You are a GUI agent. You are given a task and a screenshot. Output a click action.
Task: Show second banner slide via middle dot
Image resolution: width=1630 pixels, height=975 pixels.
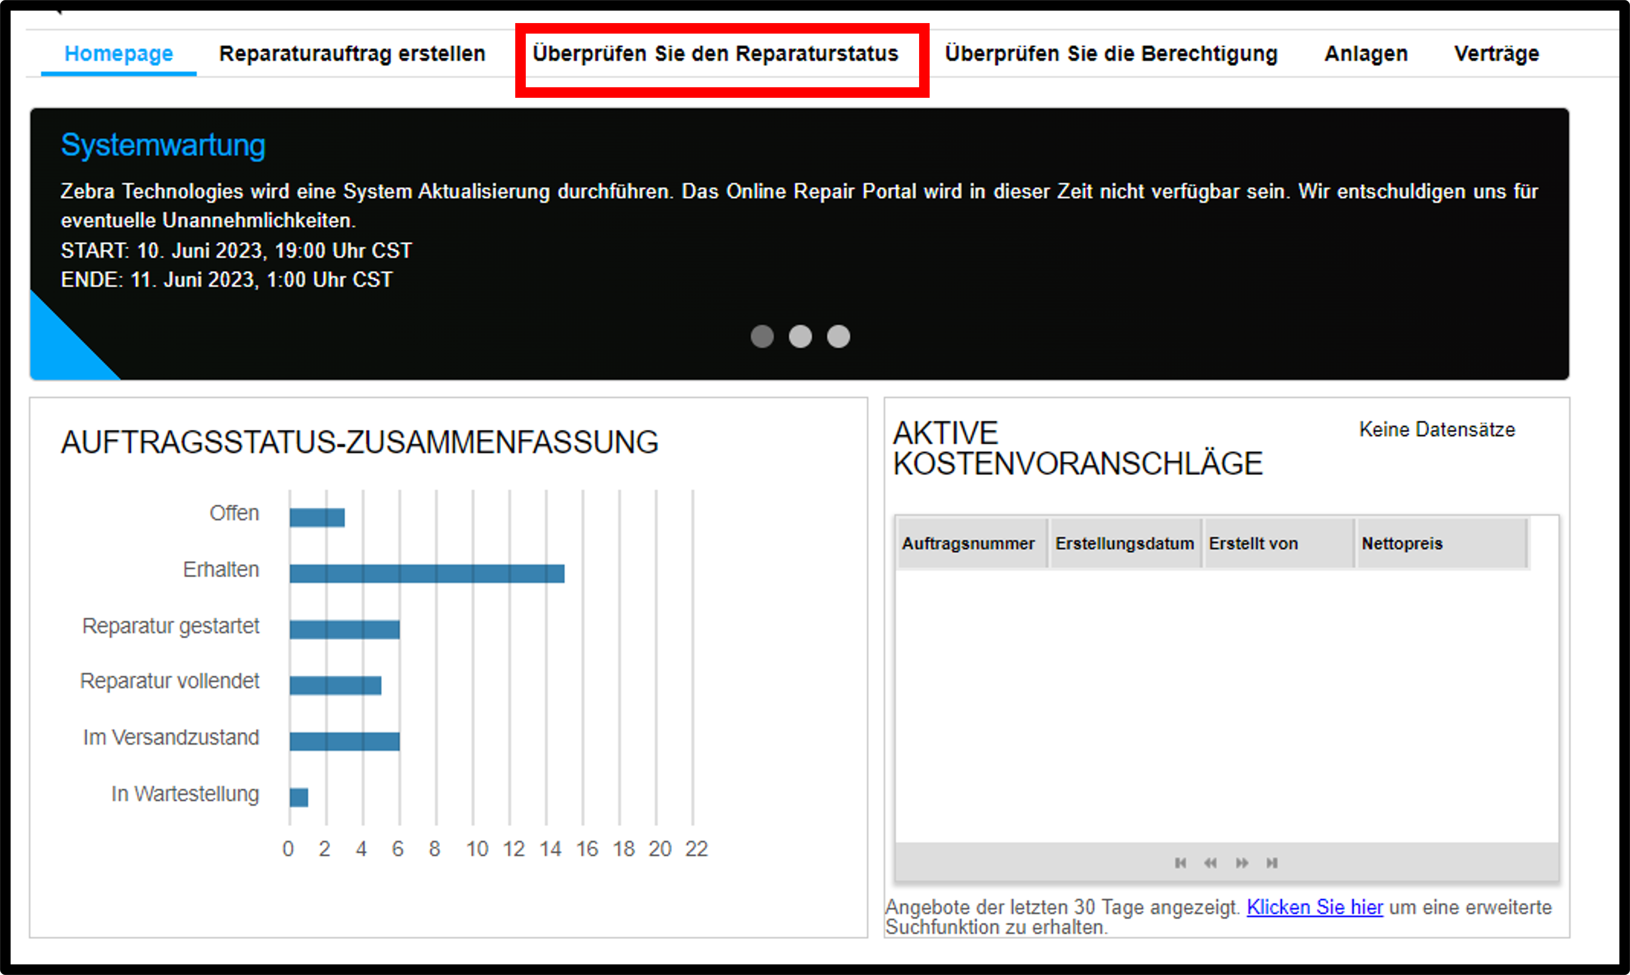coord(800,337)
